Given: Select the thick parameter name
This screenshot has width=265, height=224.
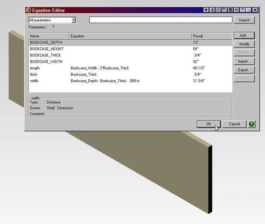Looking at the screenshot, I should tap(34, 74).
